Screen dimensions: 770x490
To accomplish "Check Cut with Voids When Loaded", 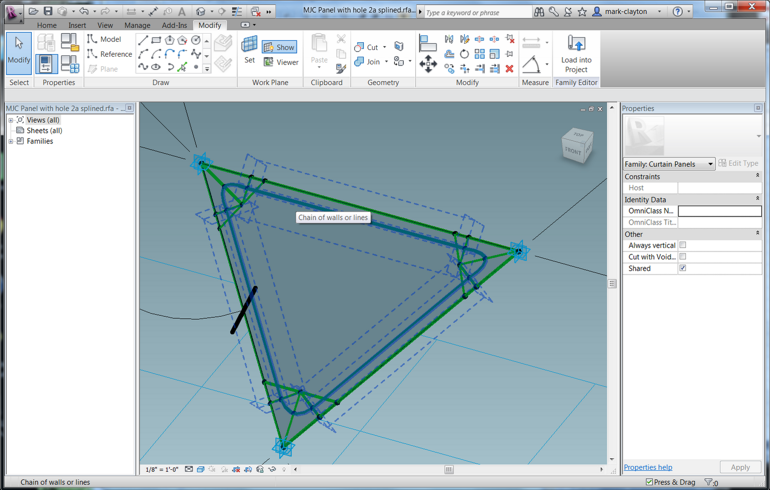I will (682, 256).
